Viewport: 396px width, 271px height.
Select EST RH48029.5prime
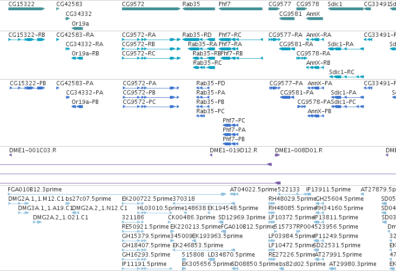(x=292, y=199)
